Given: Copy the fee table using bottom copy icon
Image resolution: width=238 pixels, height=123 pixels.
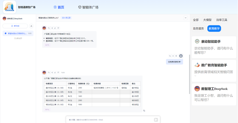Looking at the screenshot, I should tap(144, 110).
